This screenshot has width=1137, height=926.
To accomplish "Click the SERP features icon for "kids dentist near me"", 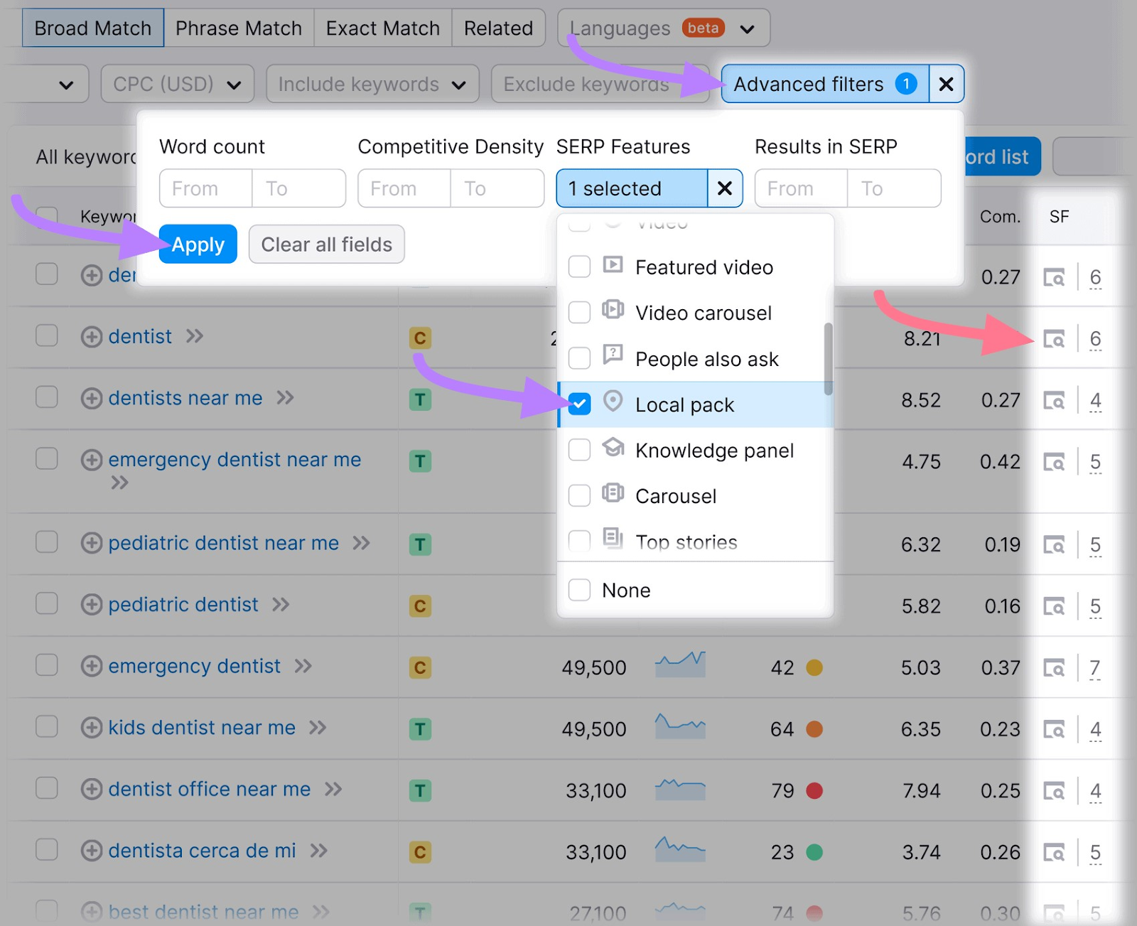I will pos(1055,728).
